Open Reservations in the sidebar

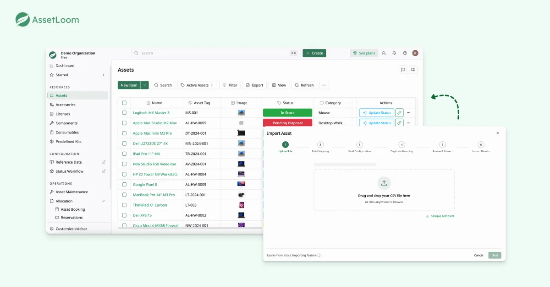(x=72, y=218)
